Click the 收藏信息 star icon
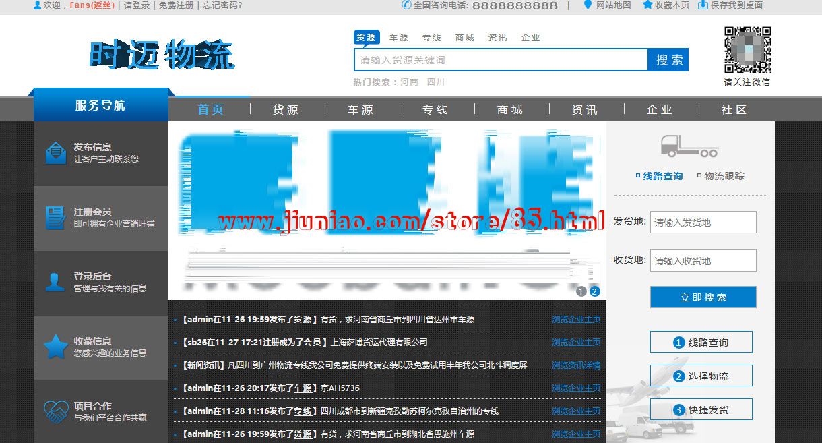The height and width of the screenshot is (443, 822). (55, 347)
